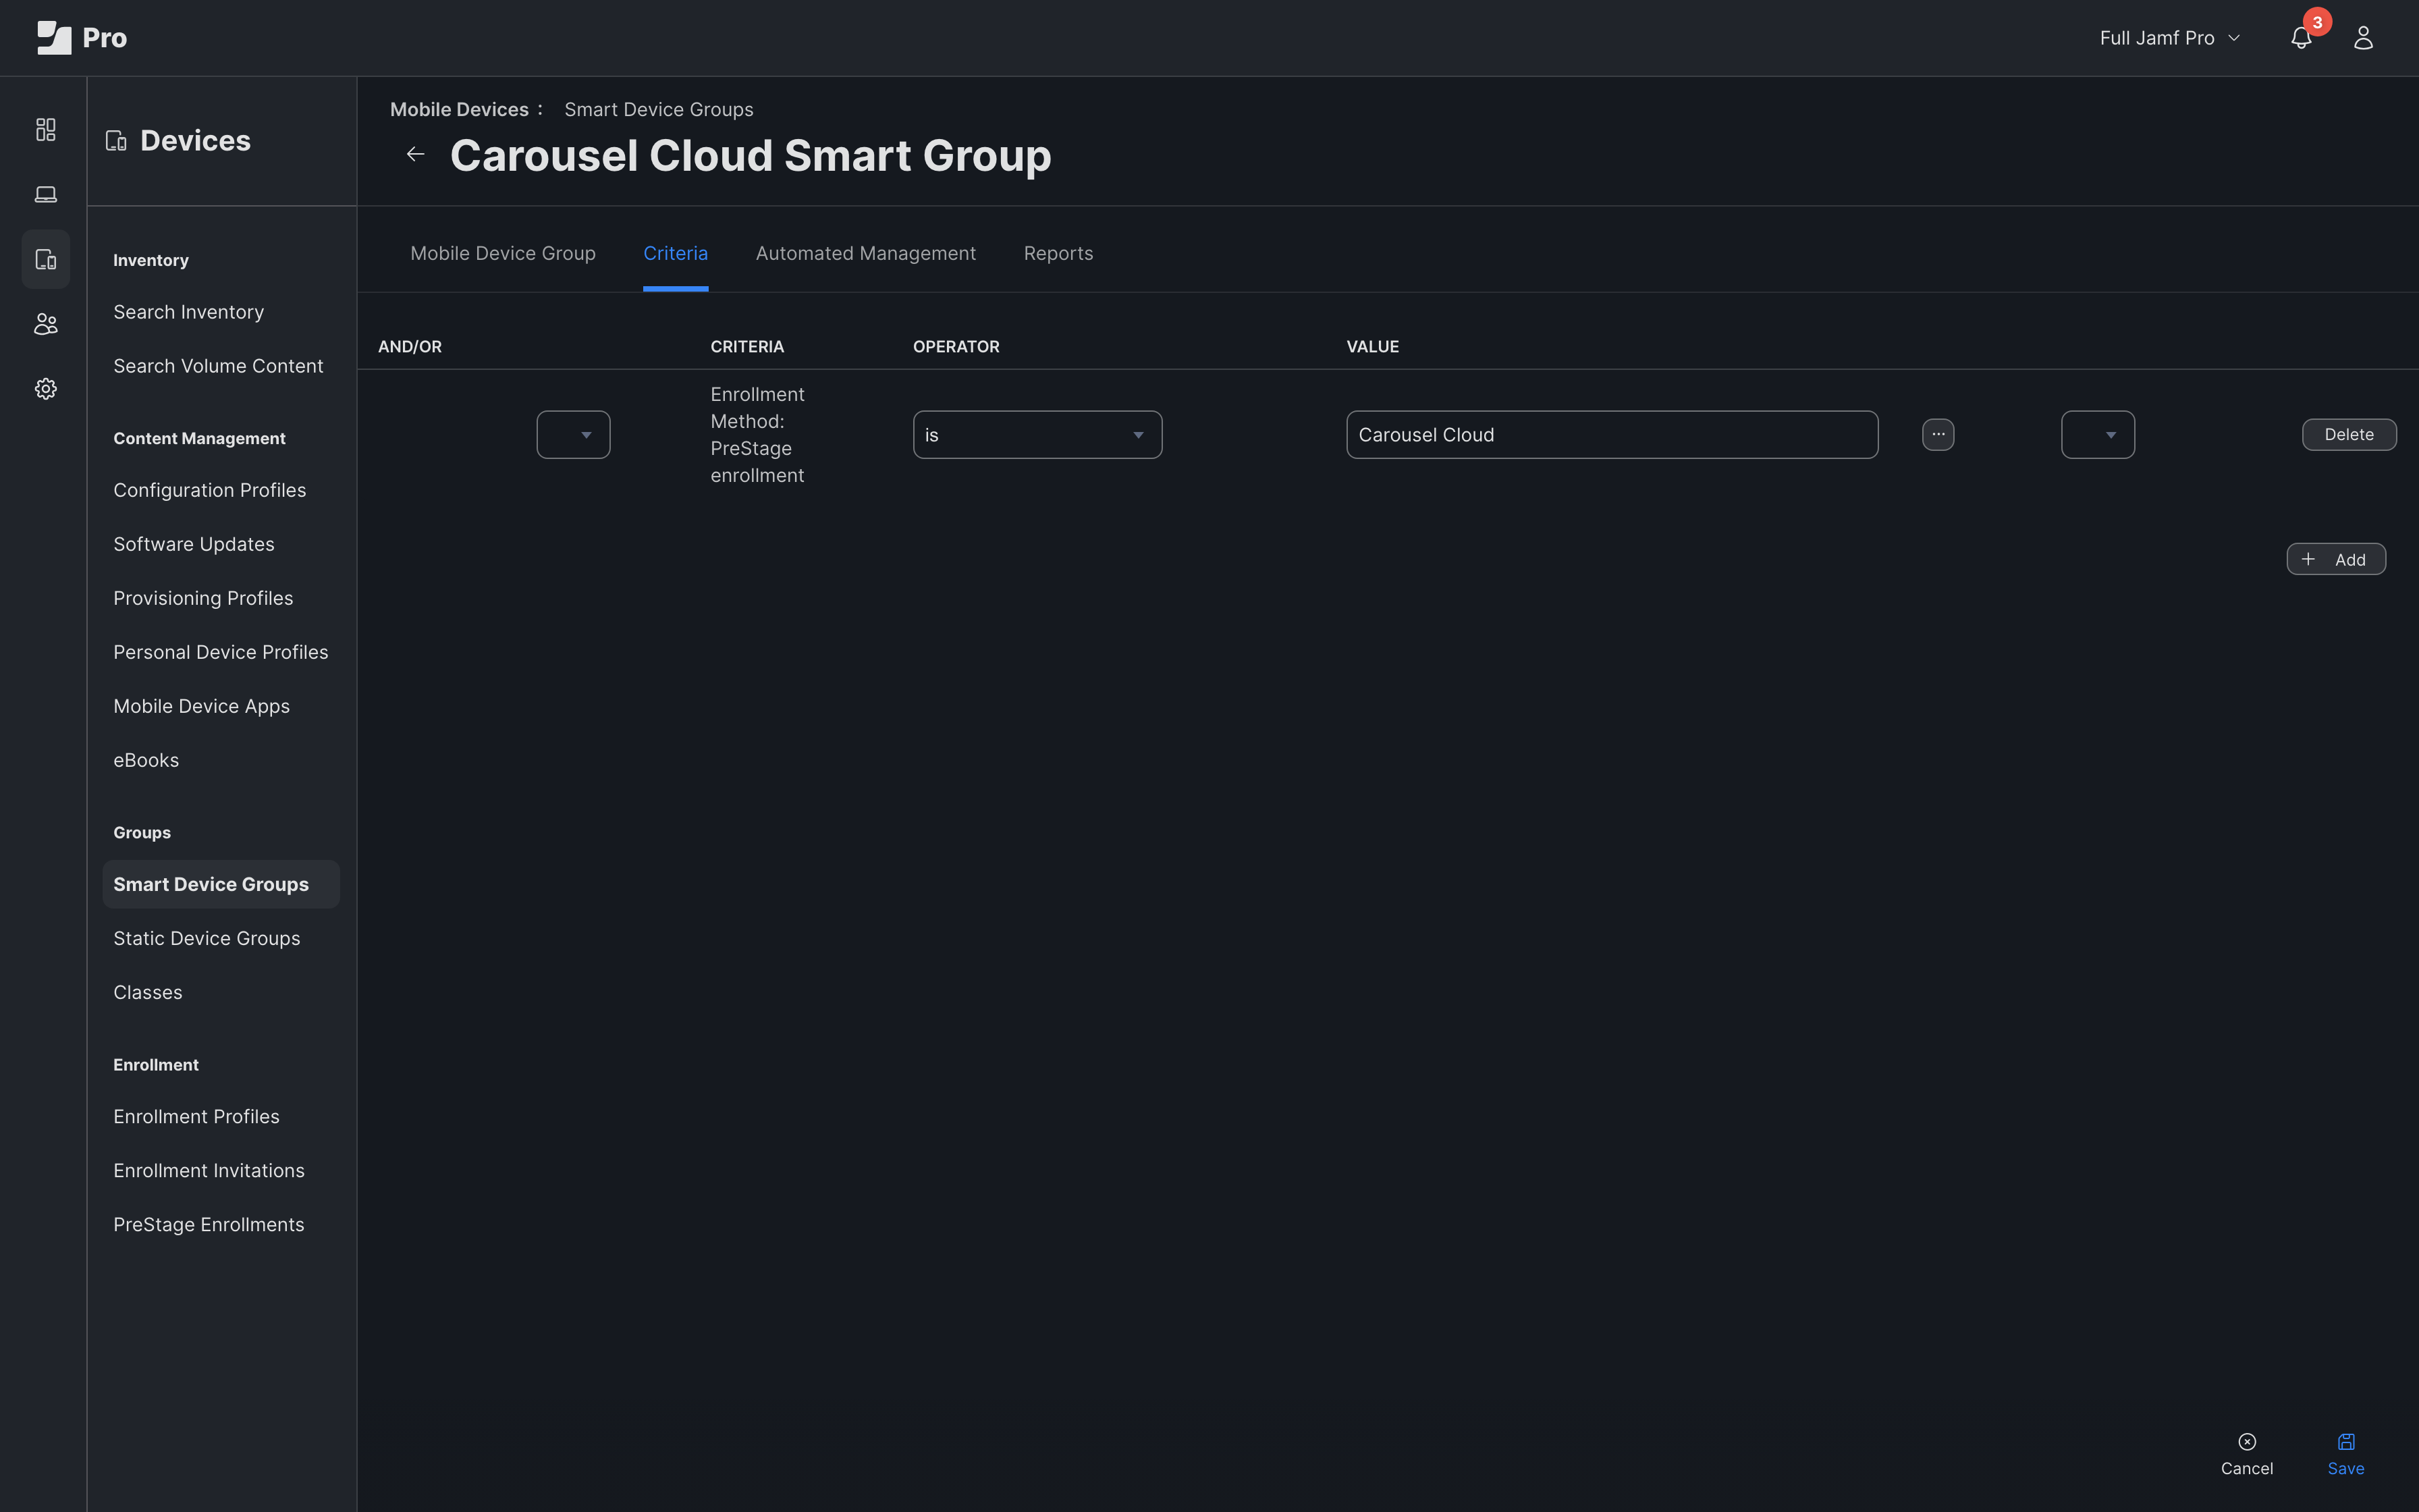The image size is (2419, 1512).
Task: Go to Enrollment Invitations
Action: (x=209, y=1170)
